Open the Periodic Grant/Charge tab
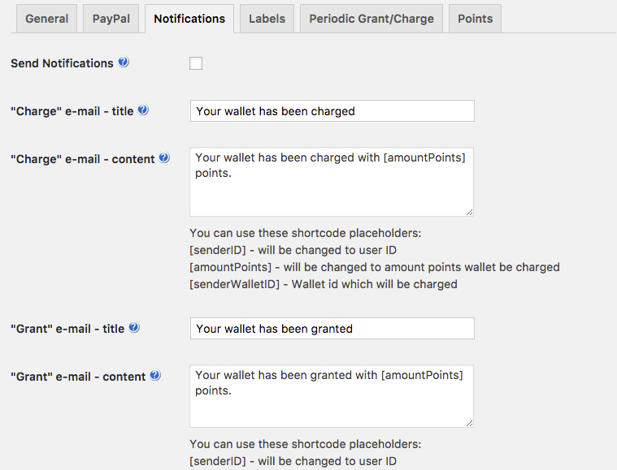This screenshot has height=470, width=617. (x=372, y=19)
